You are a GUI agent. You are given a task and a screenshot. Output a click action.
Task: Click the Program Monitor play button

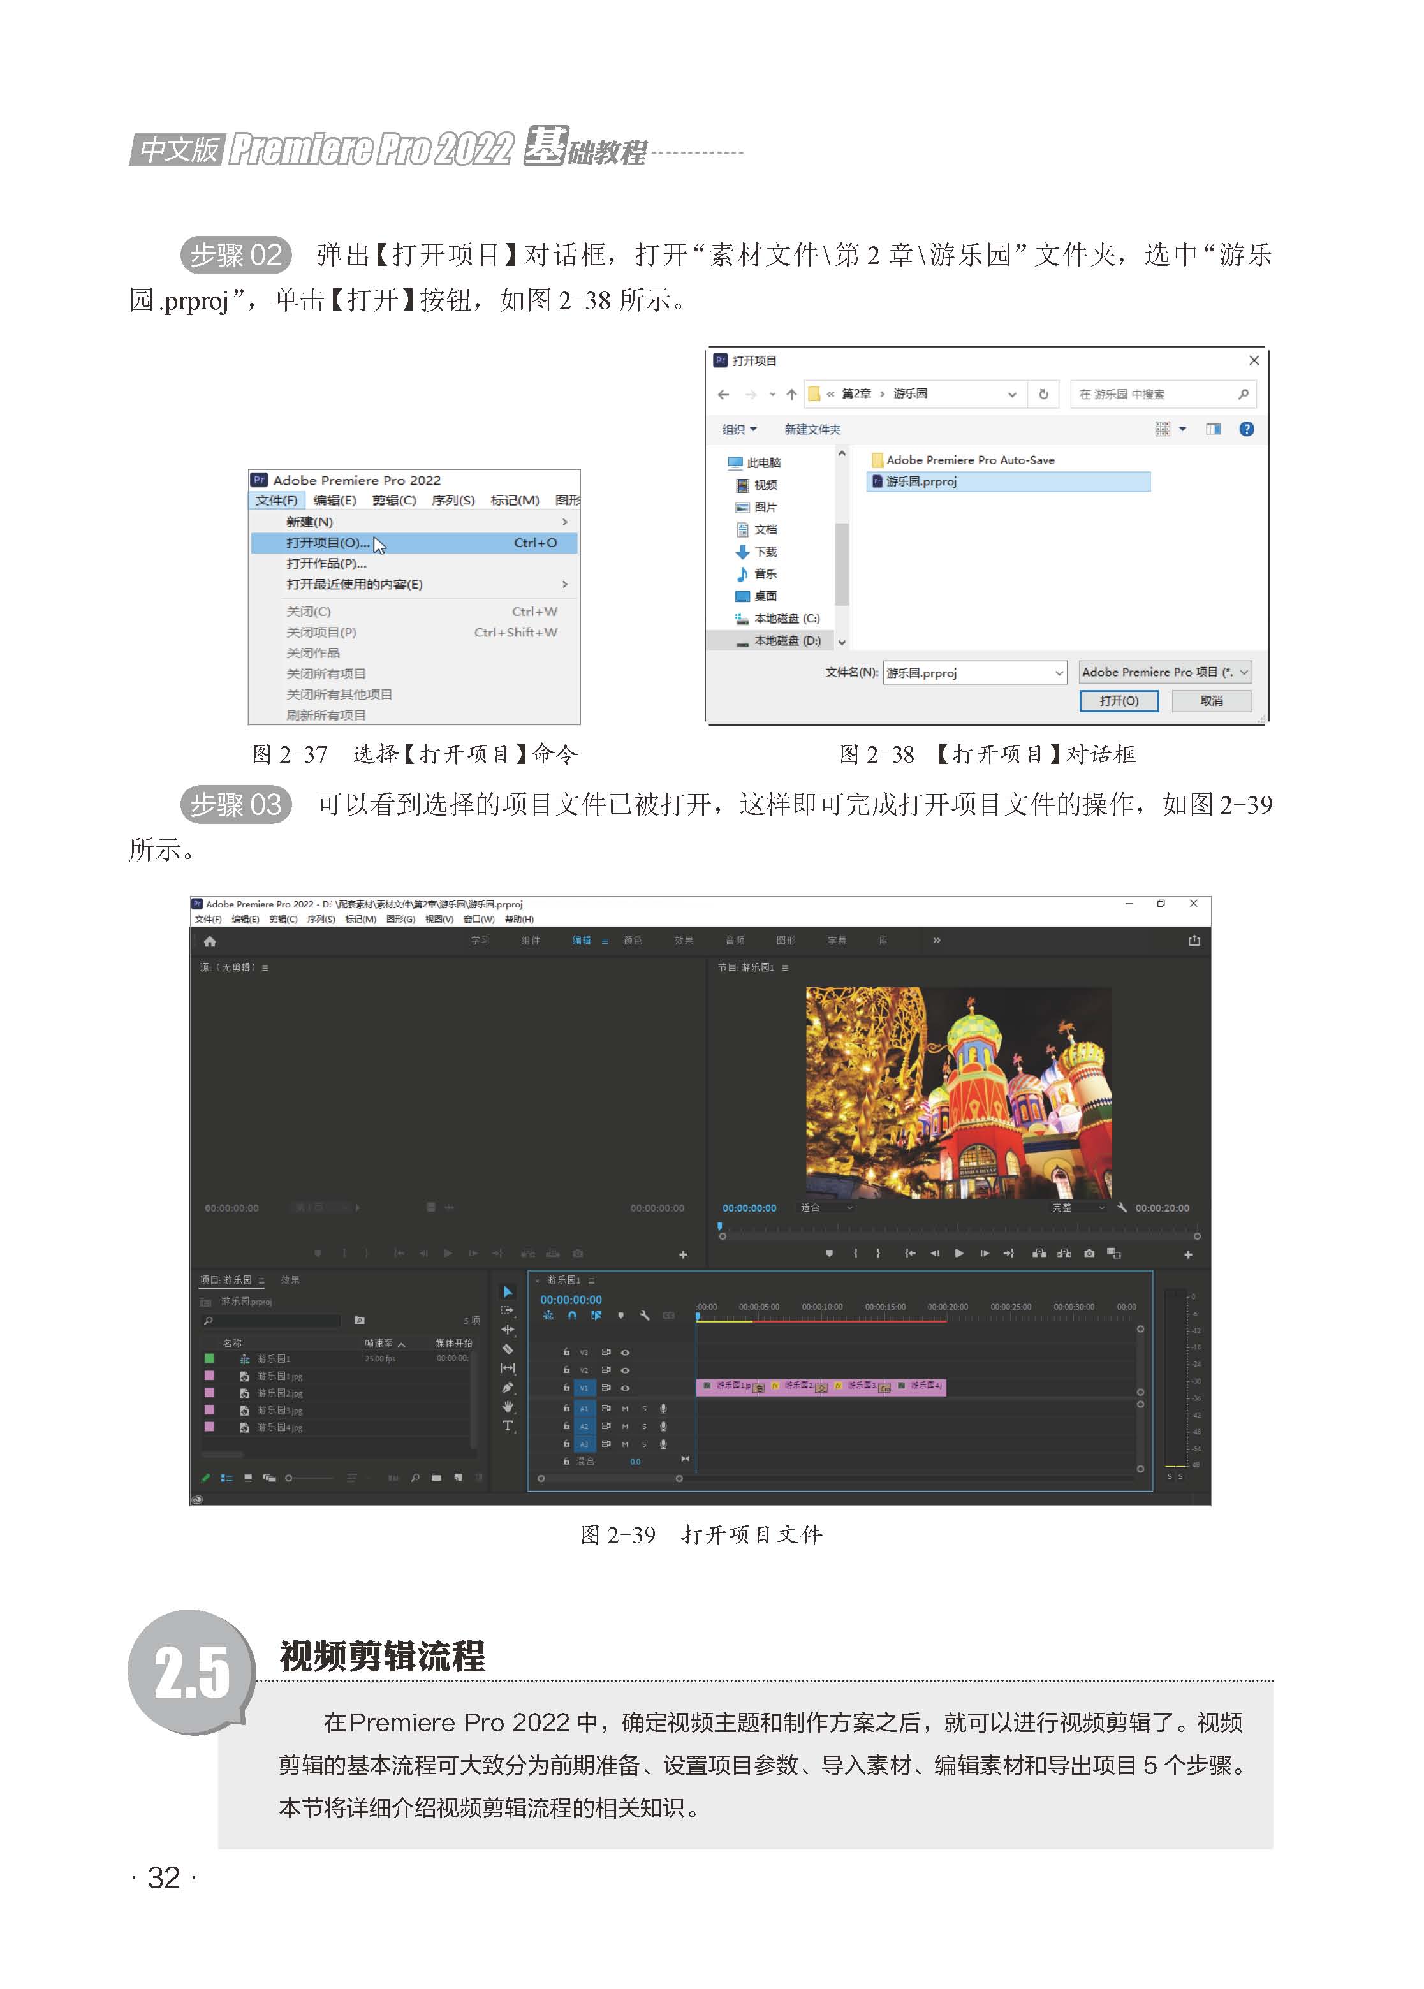(x=959, y=1254)
